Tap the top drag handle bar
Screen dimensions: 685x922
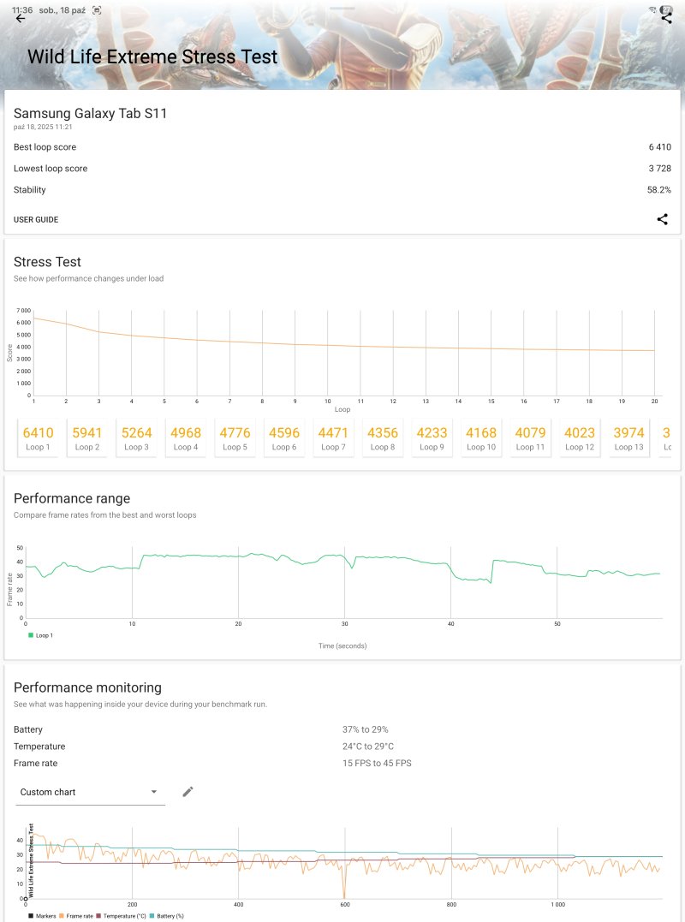(x=342, y=7)
